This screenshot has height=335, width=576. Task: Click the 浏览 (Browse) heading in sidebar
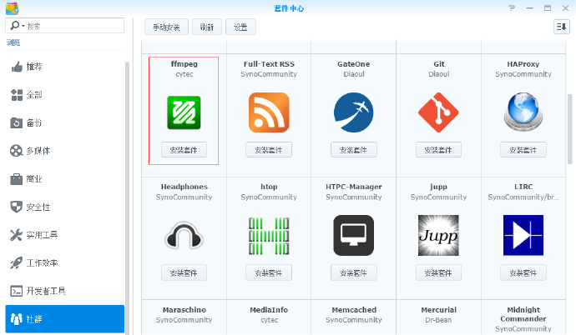[x=13, y=42]
